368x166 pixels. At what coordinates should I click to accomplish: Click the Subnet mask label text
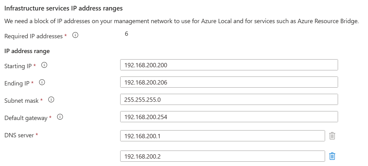(22, 101)
